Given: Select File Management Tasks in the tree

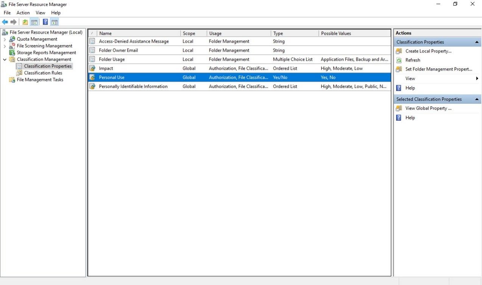Looking at the screenshot, I should (x=40, y=80).
